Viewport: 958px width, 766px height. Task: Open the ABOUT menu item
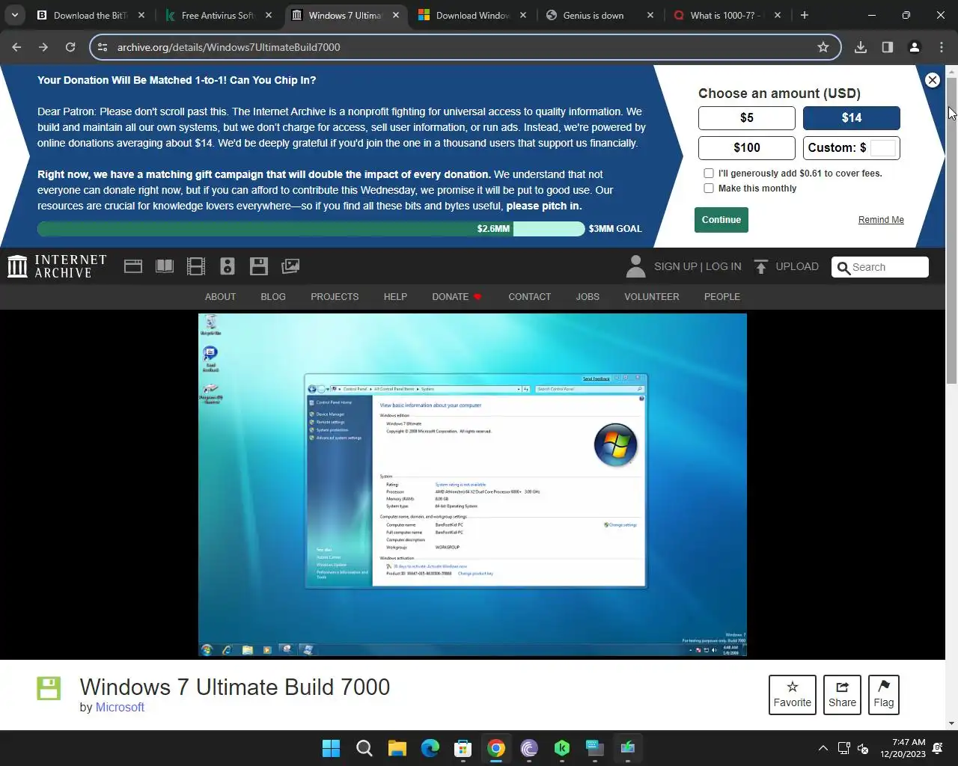coord(220,297)
